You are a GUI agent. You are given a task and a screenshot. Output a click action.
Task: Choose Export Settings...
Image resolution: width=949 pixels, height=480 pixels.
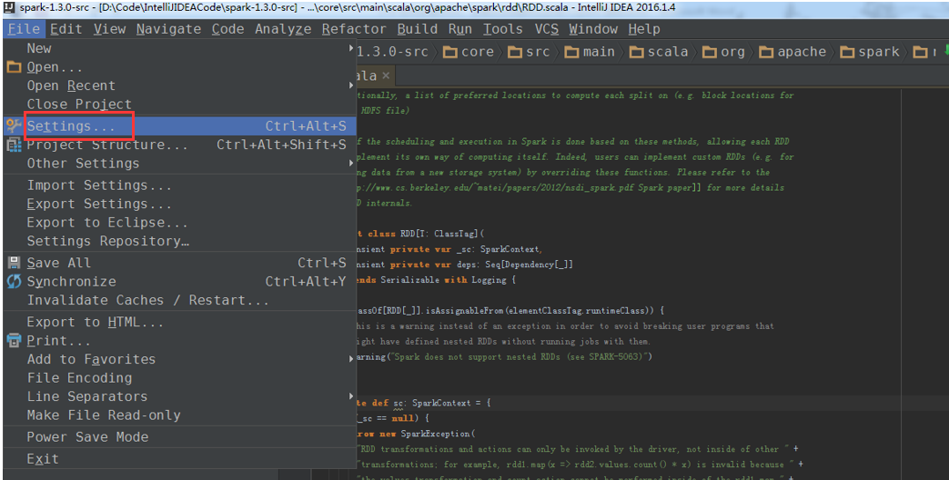pyautogui.click(x=180, y=204)
